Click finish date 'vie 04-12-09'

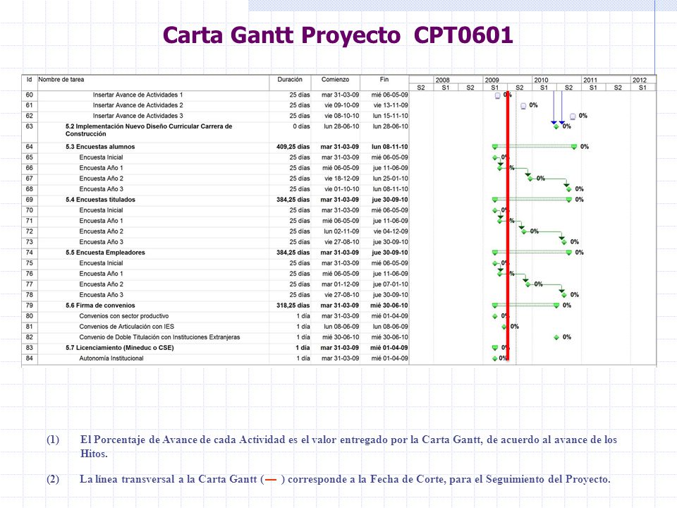tap(391, 231)
